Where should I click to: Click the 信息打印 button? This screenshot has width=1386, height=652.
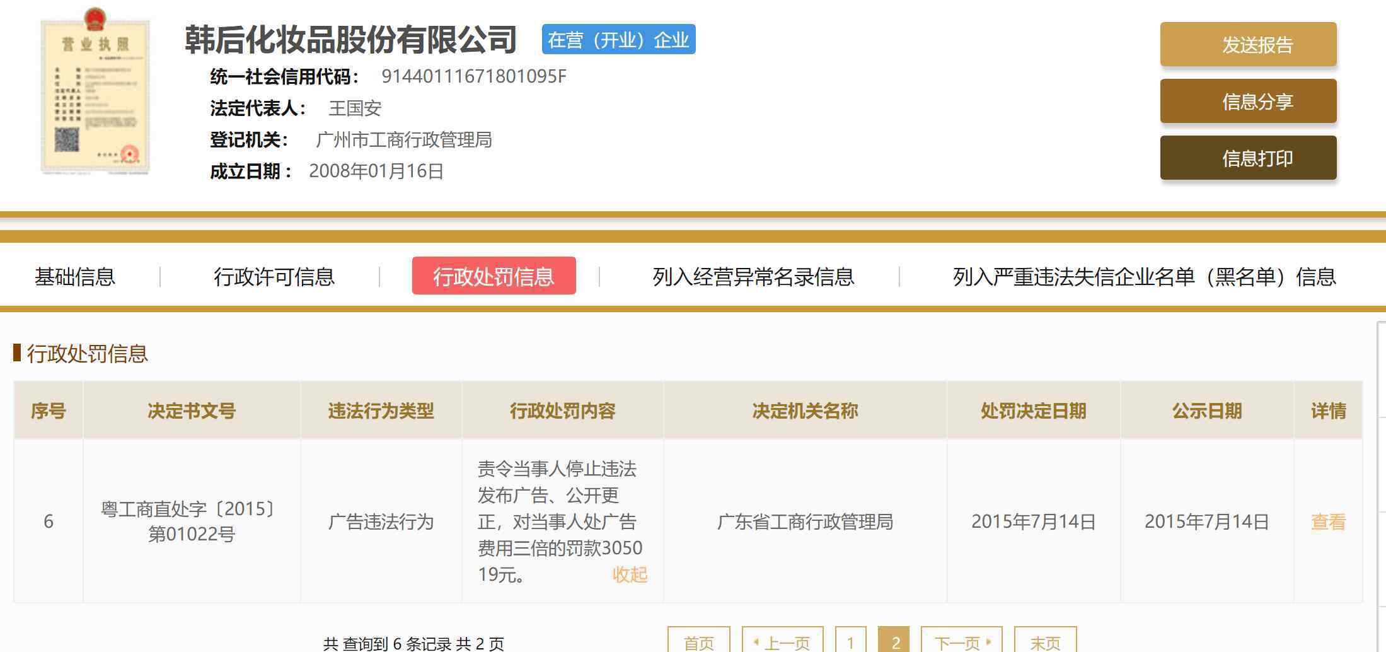1248,158
